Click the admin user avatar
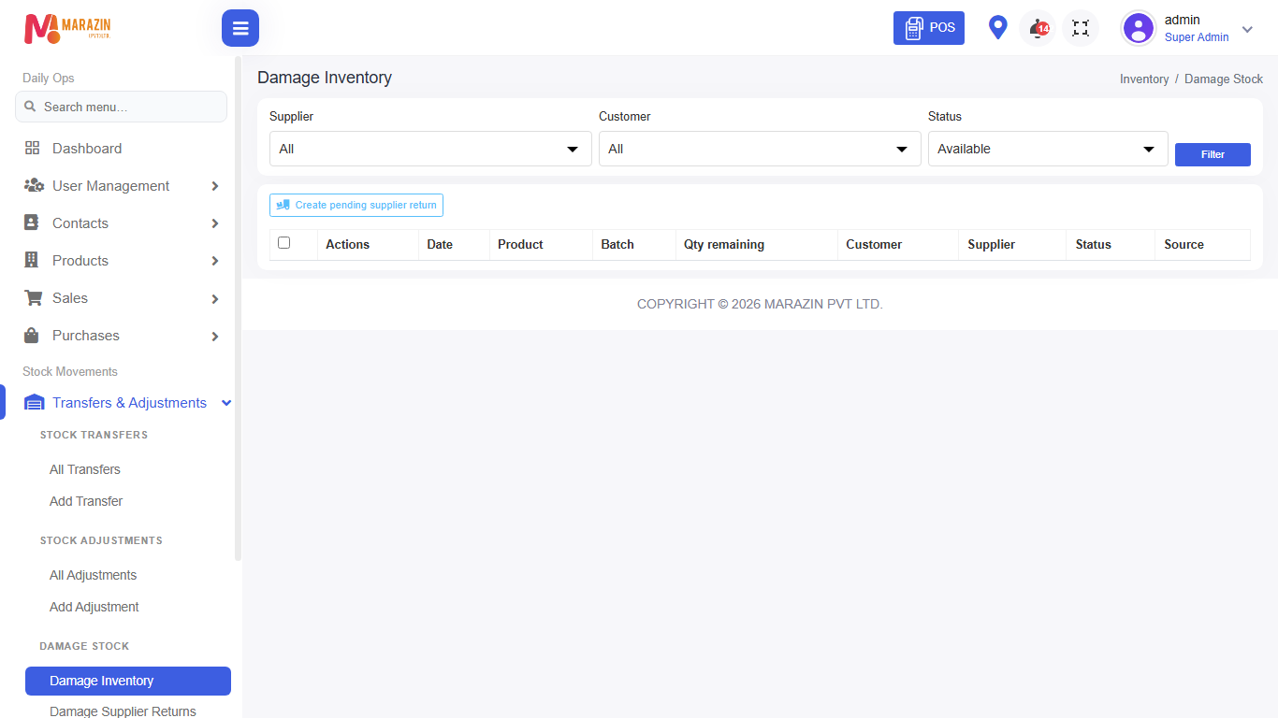Screen dimensions: 1278x718 click(1139, 28)
